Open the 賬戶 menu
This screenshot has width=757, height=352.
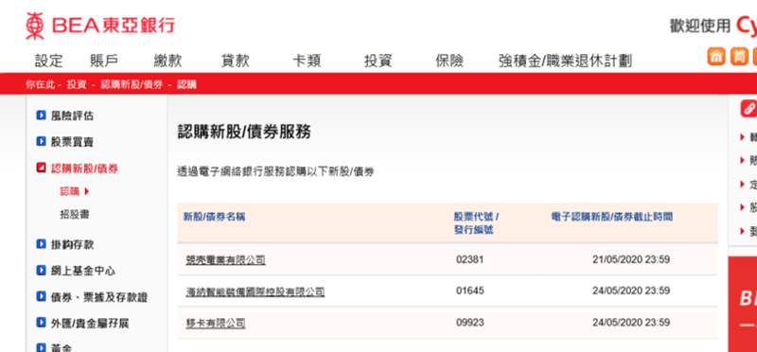(104, 61)
